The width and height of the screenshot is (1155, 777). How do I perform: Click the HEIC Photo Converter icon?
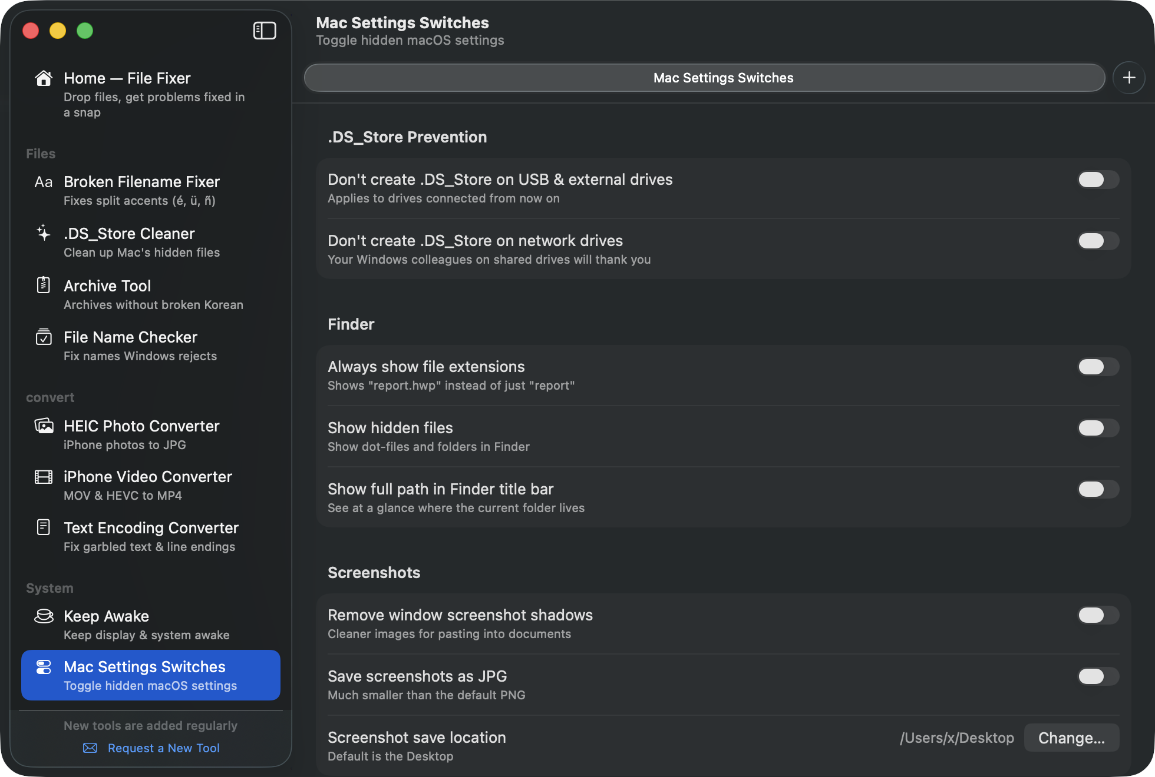(x=44, y=426)
